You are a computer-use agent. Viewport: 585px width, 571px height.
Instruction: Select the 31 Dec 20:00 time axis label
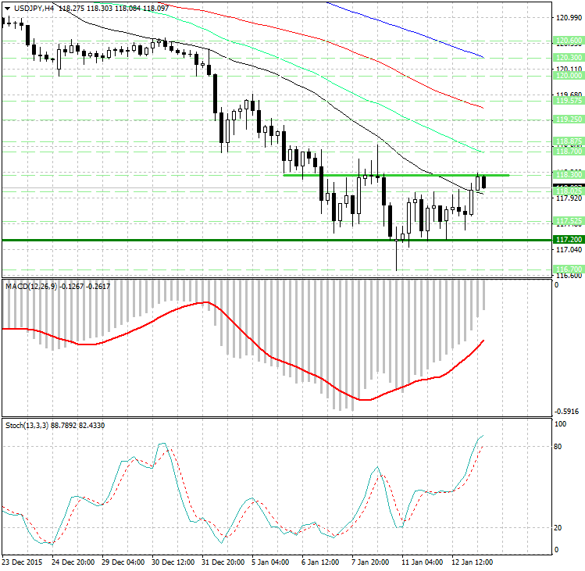click(223, 562)
